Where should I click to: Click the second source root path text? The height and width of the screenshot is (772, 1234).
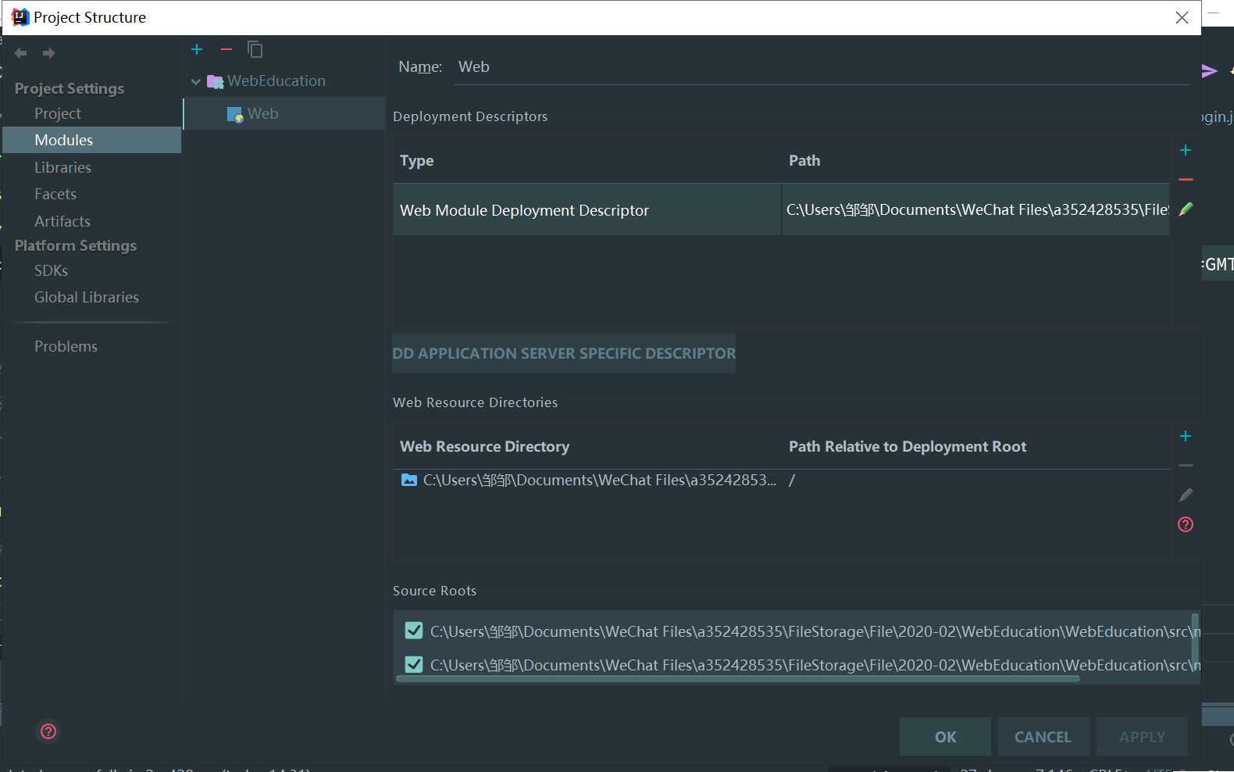tap(815, 665)
